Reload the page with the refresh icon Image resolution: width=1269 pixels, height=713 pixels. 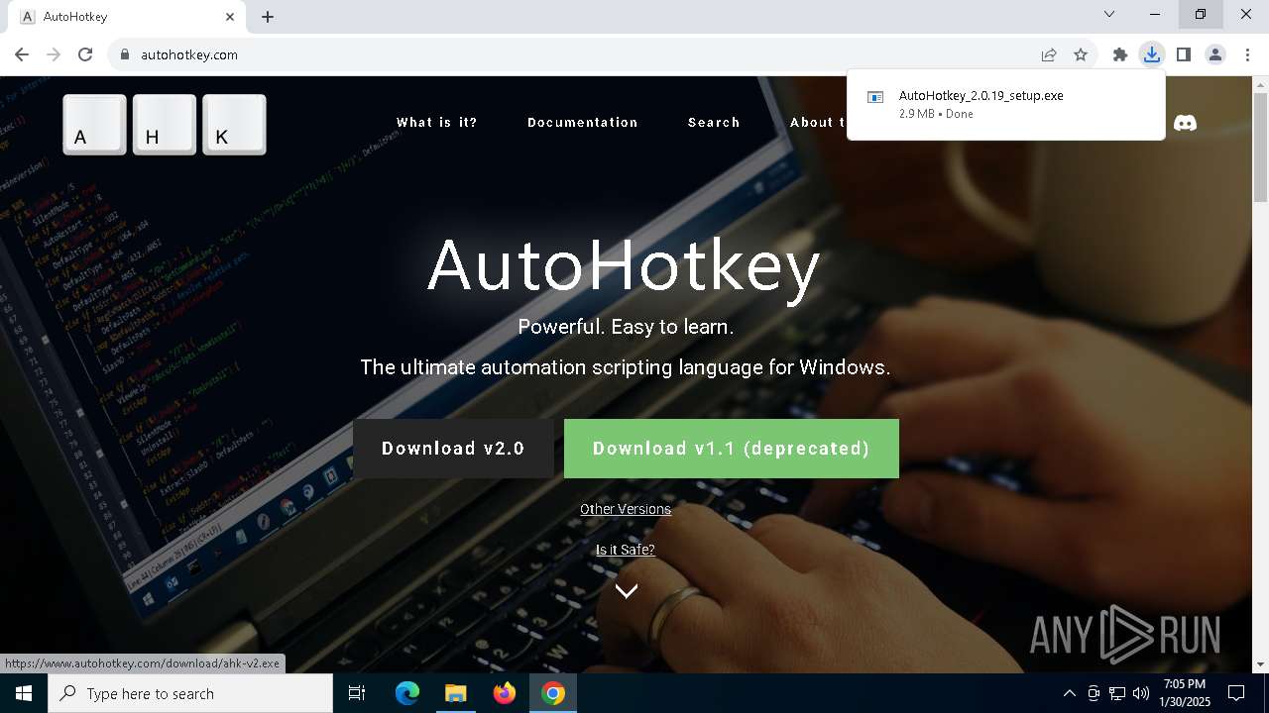click(x=85, y=54)
